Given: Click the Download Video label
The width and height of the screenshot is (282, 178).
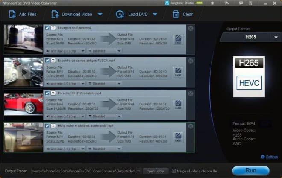Looking at the screenshot, I should pos(77,14).
